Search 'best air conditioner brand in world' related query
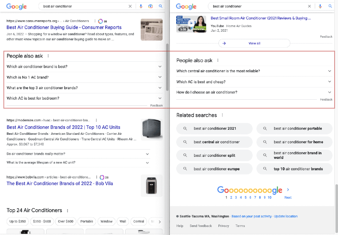 (294, 156)
